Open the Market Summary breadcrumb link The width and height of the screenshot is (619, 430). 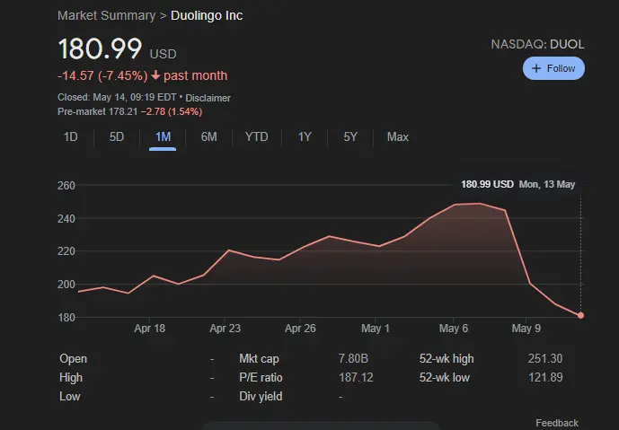point(107,16)
